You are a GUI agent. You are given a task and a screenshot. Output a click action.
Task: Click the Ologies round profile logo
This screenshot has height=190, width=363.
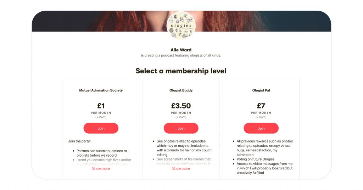pos(181,25)
